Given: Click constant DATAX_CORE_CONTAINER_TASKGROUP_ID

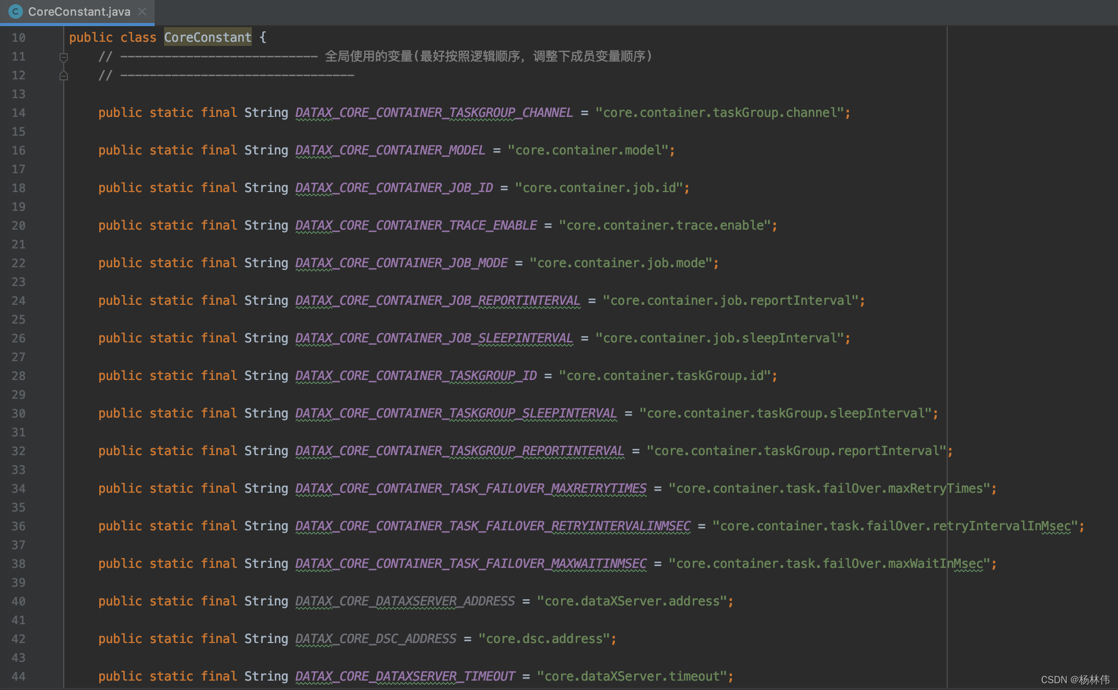Looking at the screenshot, I should click(415, 375).
